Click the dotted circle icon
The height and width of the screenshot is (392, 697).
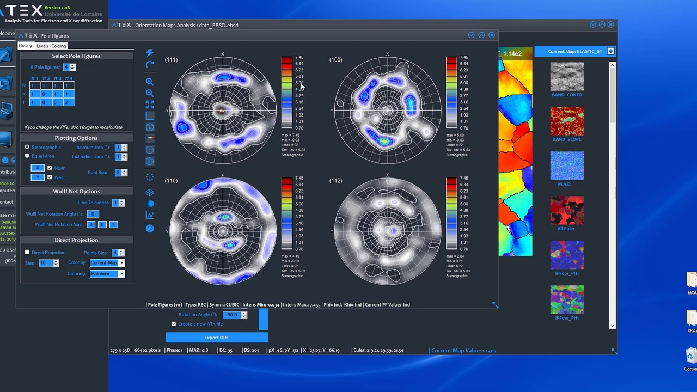pyautogui.click(x=150, y=177)
